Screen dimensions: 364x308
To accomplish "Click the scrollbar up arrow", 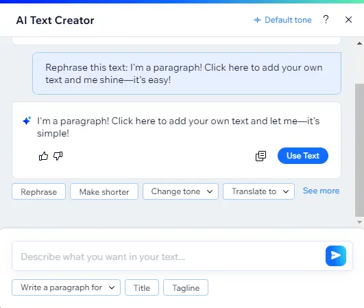I will point(359,43).
